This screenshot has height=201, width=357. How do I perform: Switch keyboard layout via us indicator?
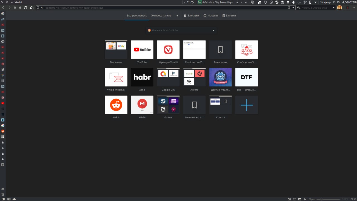coord(299,2)
